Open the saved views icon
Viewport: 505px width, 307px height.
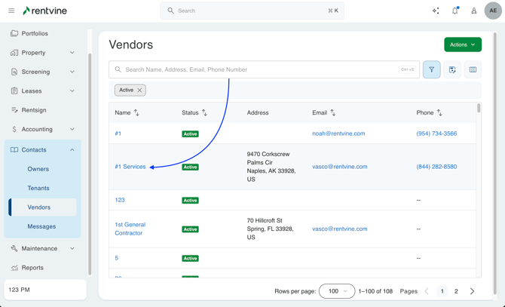pyautogui.click(x=452, y=69)
